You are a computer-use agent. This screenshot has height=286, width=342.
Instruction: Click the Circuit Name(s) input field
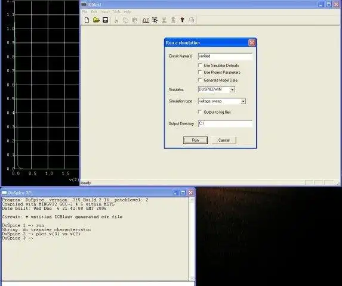tap(225, 56)
